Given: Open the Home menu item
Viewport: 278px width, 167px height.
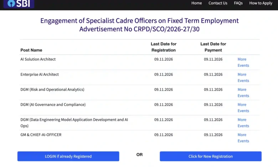Looking at the screenshot, I should click(x=196, y=3).
